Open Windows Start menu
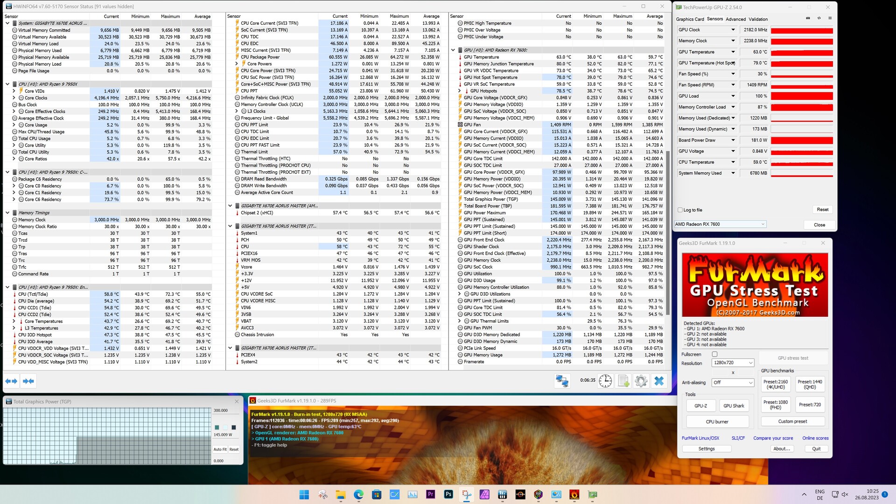 (304, 495)
